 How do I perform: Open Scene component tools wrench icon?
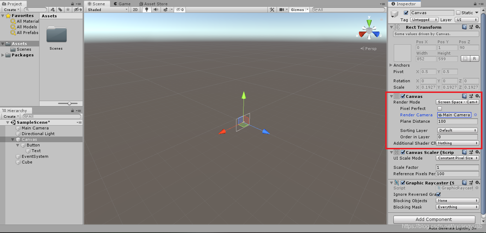click(272, 10)
